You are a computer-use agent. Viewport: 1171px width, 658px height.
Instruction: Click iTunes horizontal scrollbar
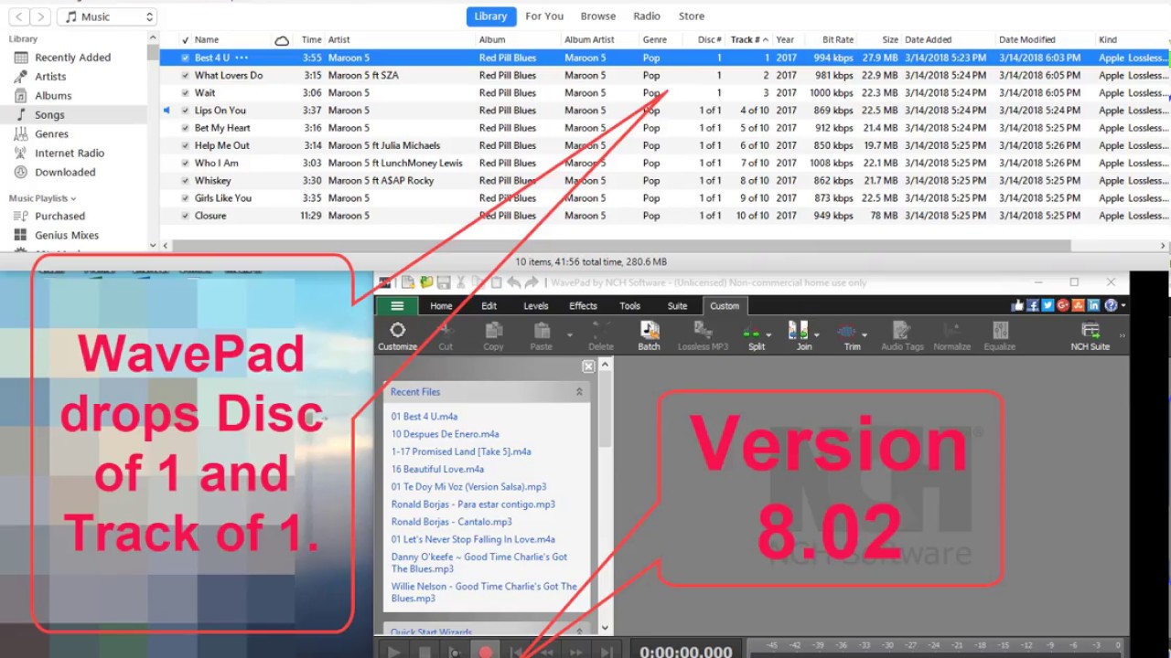click(620, 246)
